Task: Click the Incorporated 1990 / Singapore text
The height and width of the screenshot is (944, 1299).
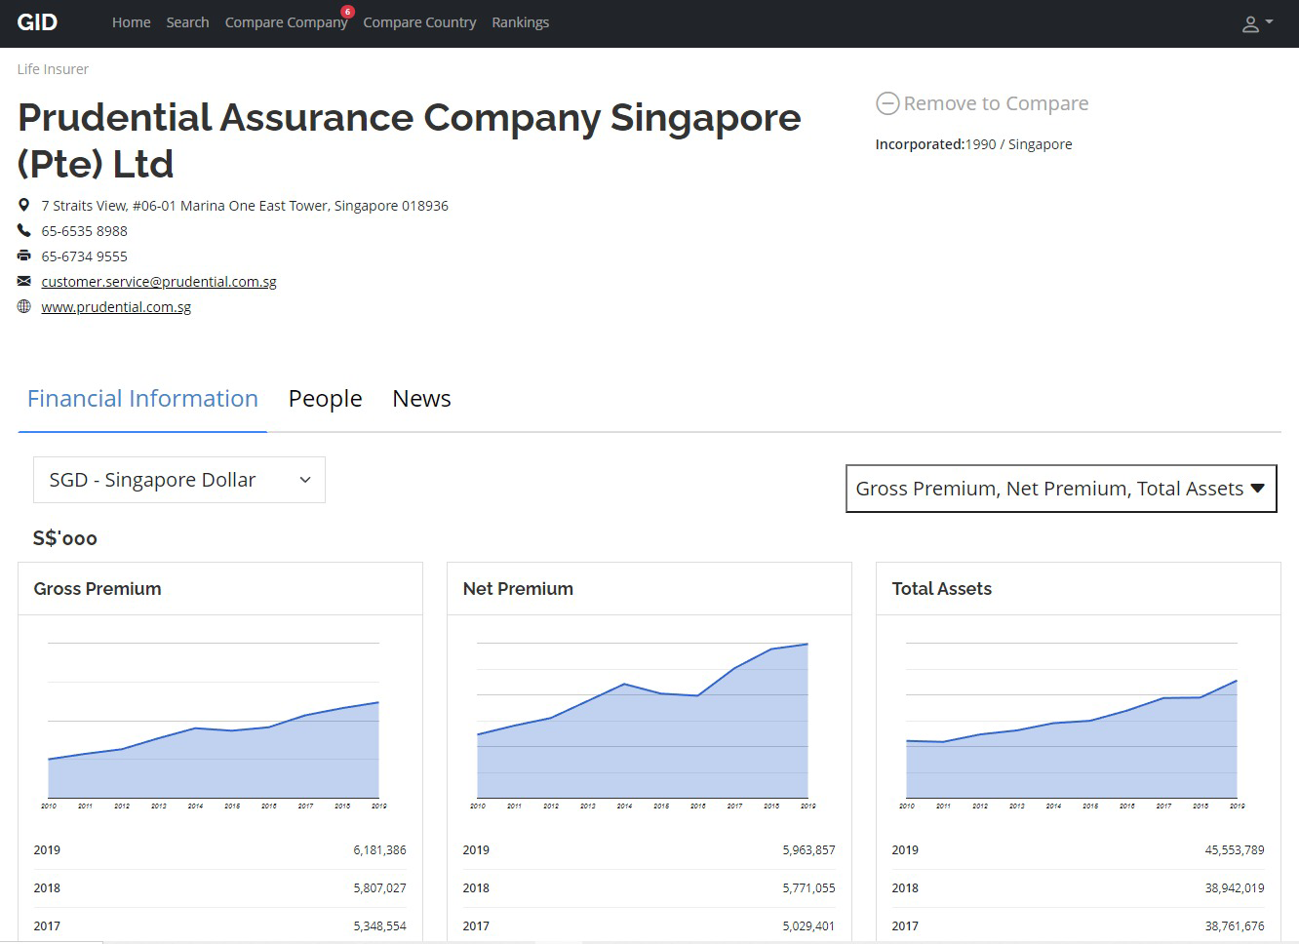Action: click(x=973, y=144)
